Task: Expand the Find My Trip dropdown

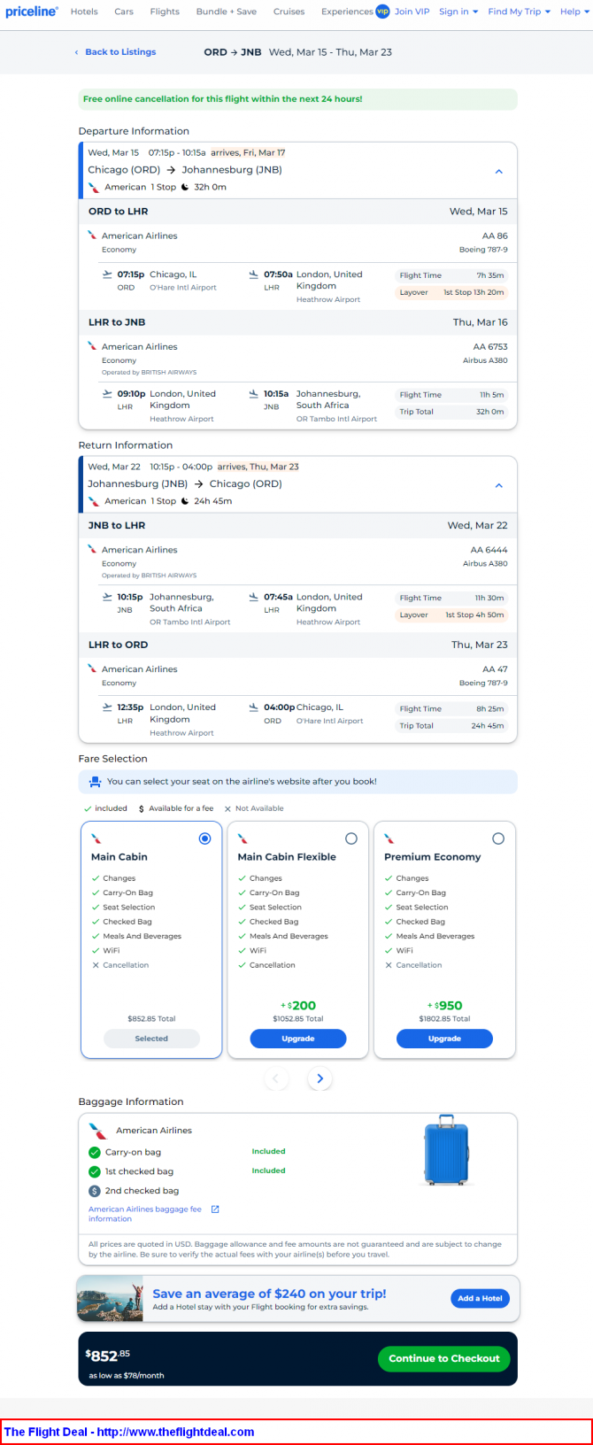Action: (519, 12)
